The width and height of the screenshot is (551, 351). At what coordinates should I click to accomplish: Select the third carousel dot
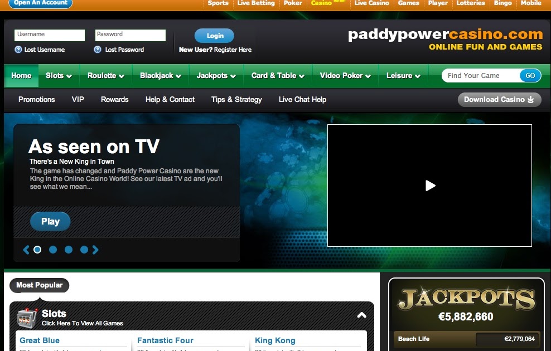[69, 250]
